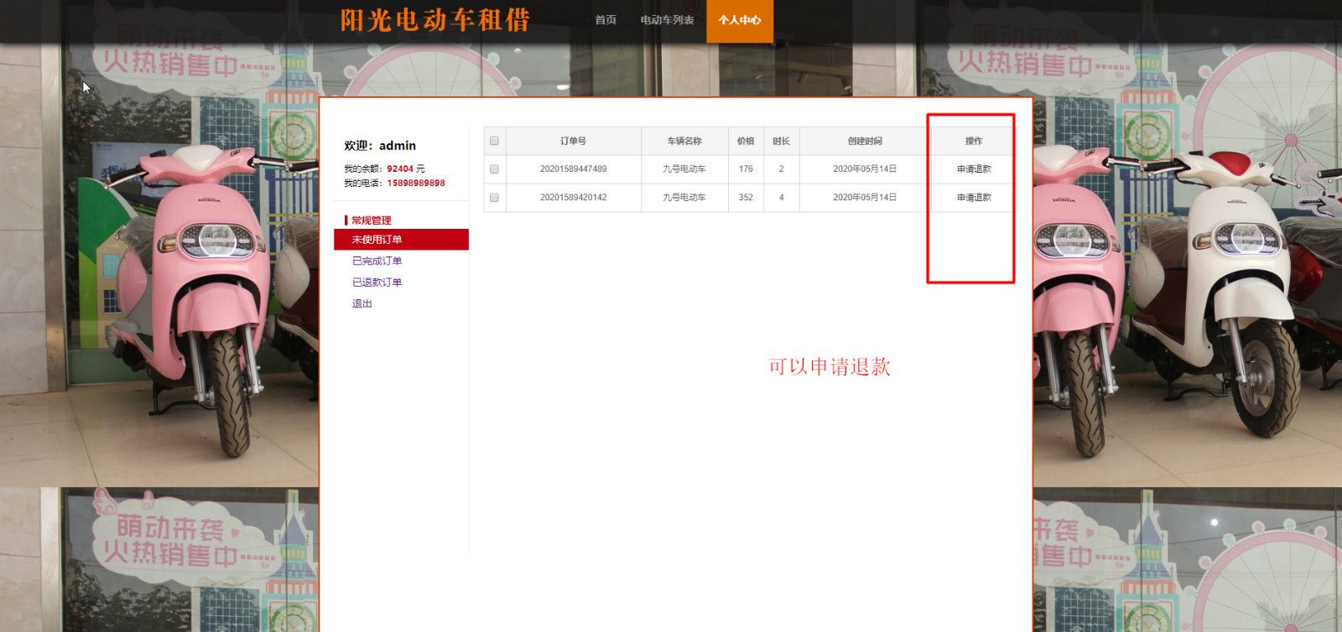
Task: Open 已退款订单 in the sidebar
Action: [377, 282]
